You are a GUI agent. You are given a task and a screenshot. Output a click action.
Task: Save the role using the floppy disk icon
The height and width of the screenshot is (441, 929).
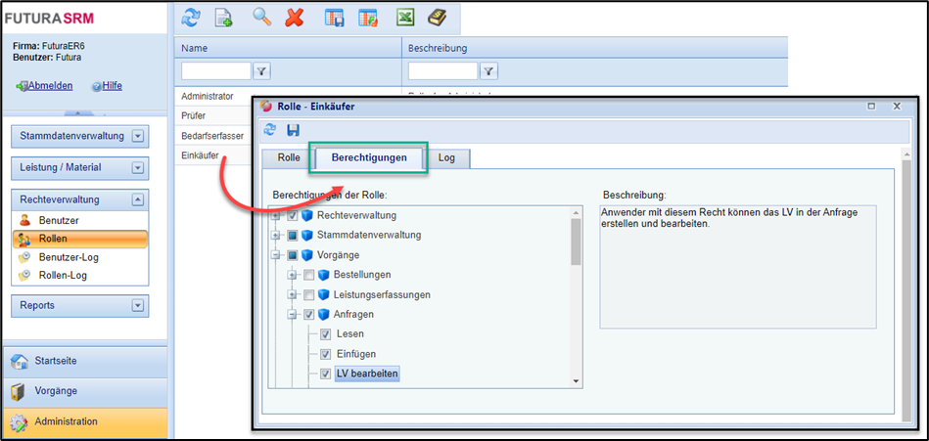click(293, 130)
